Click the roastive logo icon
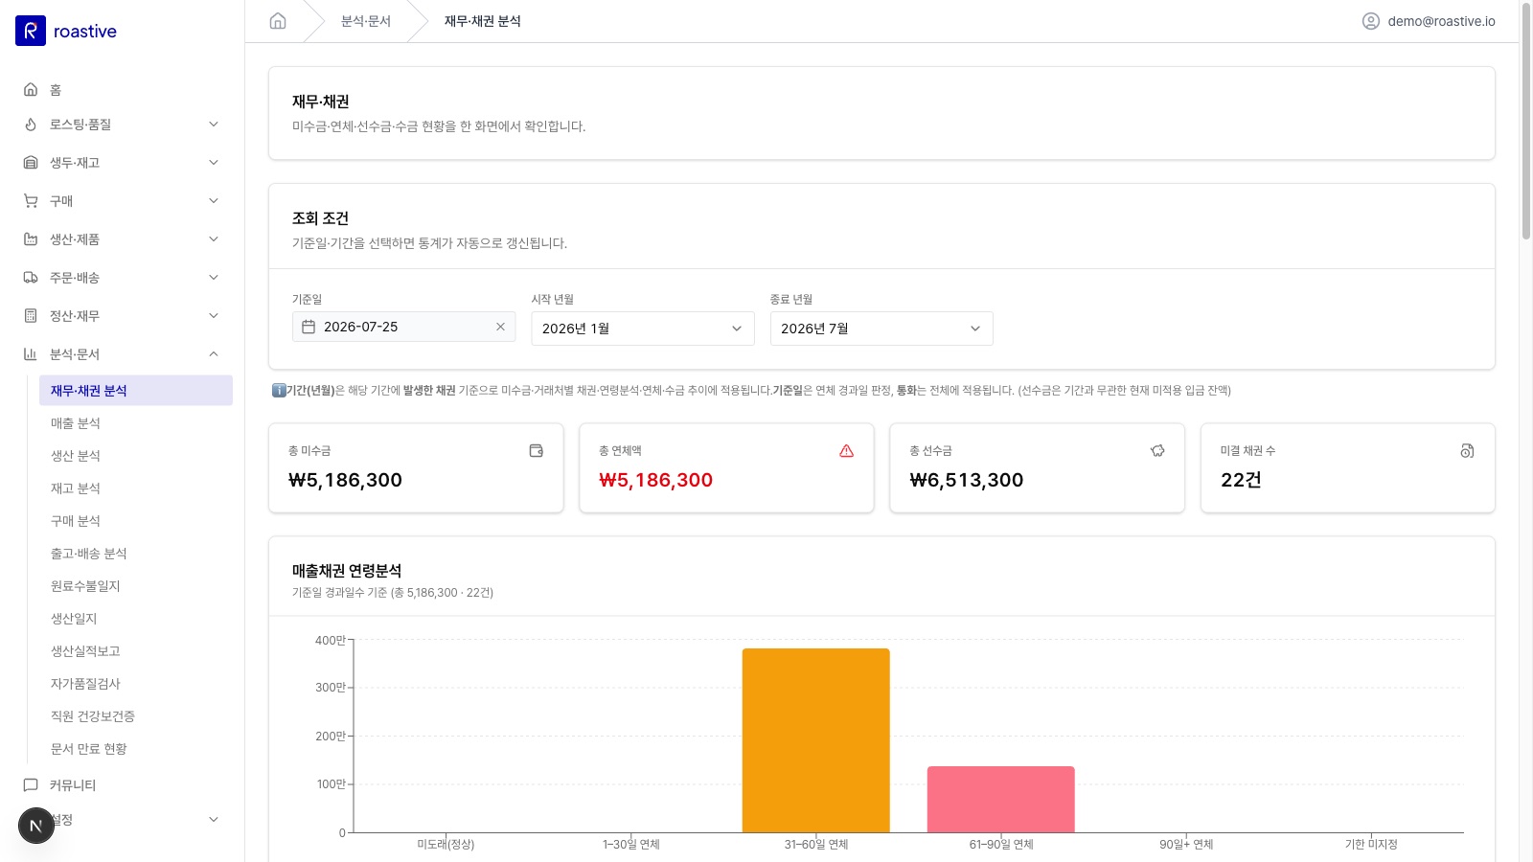 point(31,31)
